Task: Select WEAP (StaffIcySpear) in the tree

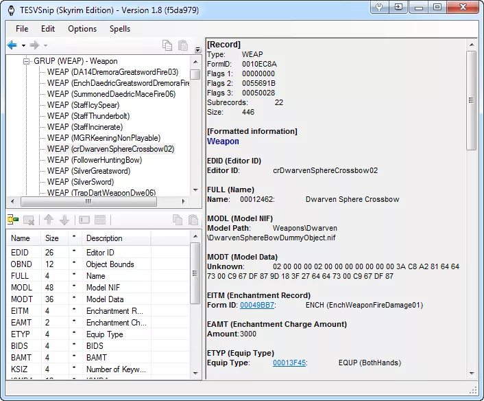Action: coord(83,105)
